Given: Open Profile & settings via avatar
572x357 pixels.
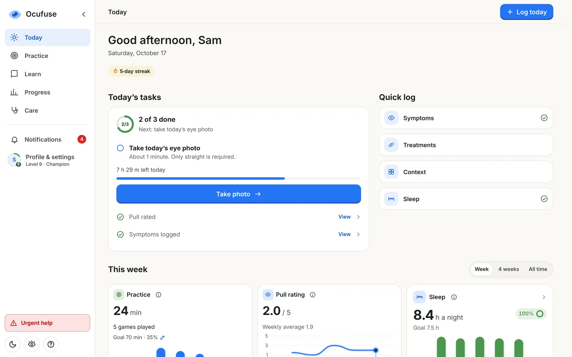Looking at the screenshot, I should click(x=14, y=160).
